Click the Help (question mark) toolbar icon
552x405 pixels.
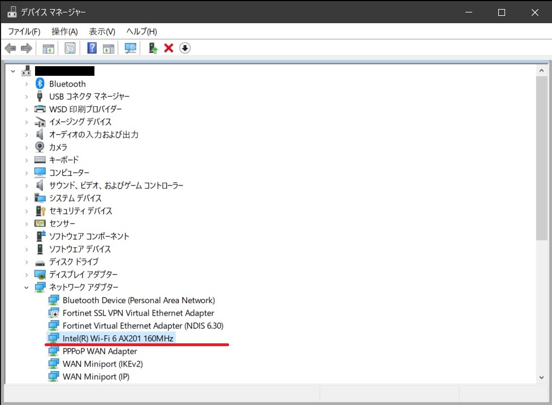click(x=92, y=49)
